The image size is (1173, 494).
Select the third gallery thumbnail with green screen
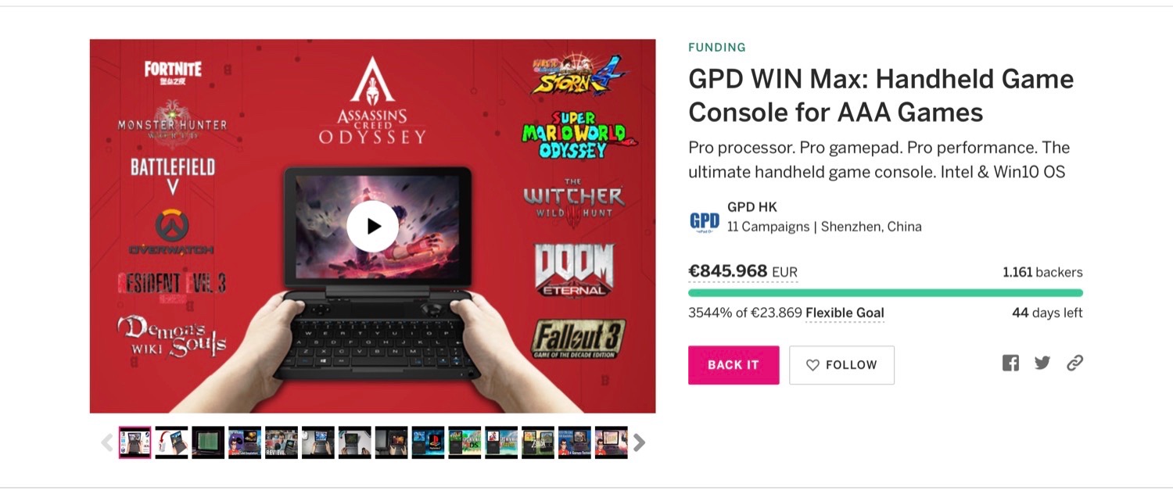[x=208, y=442]
